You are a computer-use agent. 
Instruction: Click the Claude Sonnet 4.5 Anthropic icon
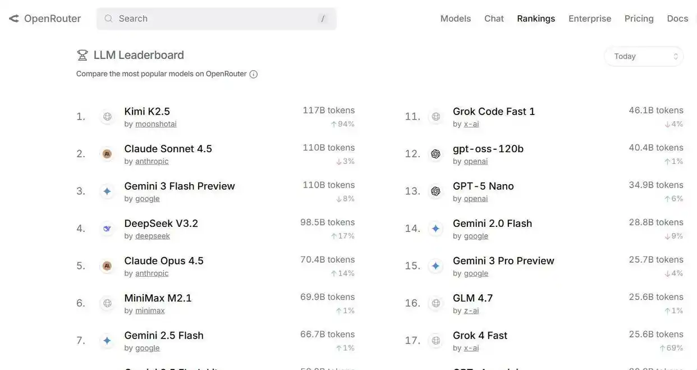pyautogui.click(x=107, y=154)
